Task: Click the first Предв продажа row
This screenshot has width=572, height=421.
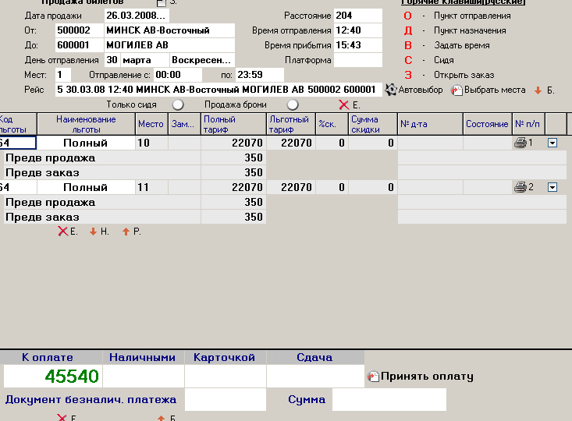Action: (x=101, y=157)
